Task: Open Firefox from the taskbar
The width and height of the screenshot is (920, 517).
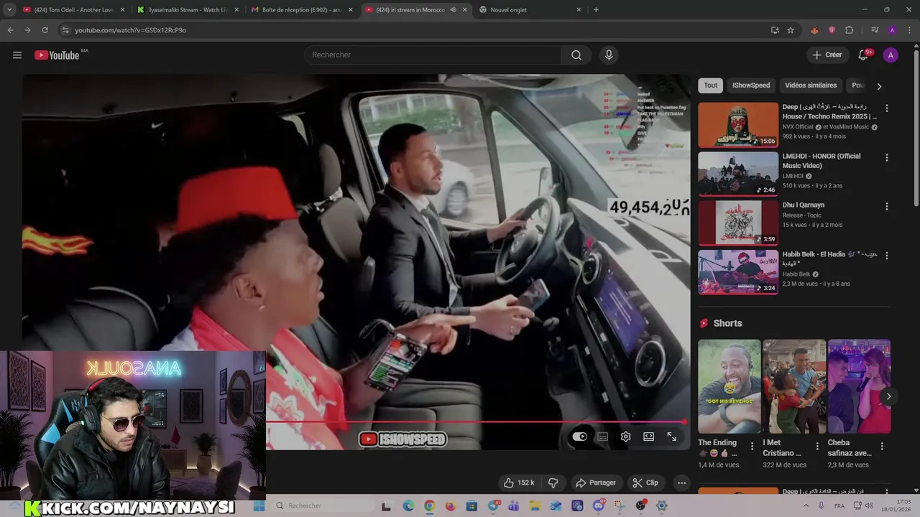Action: (x=451, y=506)
